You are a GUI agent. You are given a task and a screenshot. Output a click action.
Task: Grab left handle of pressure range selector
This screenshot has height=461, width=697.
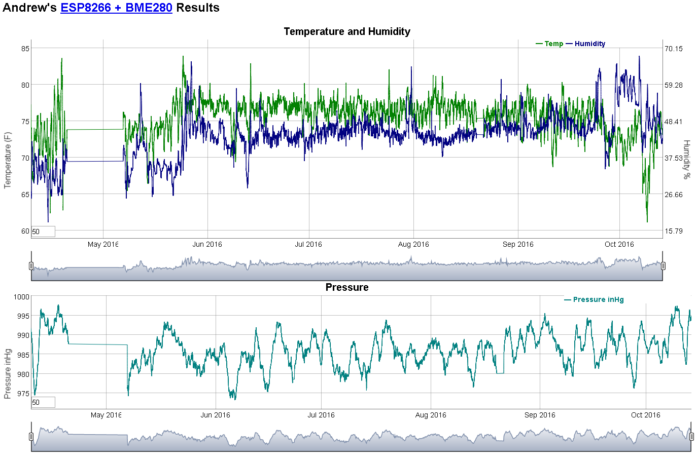(31, 437)
